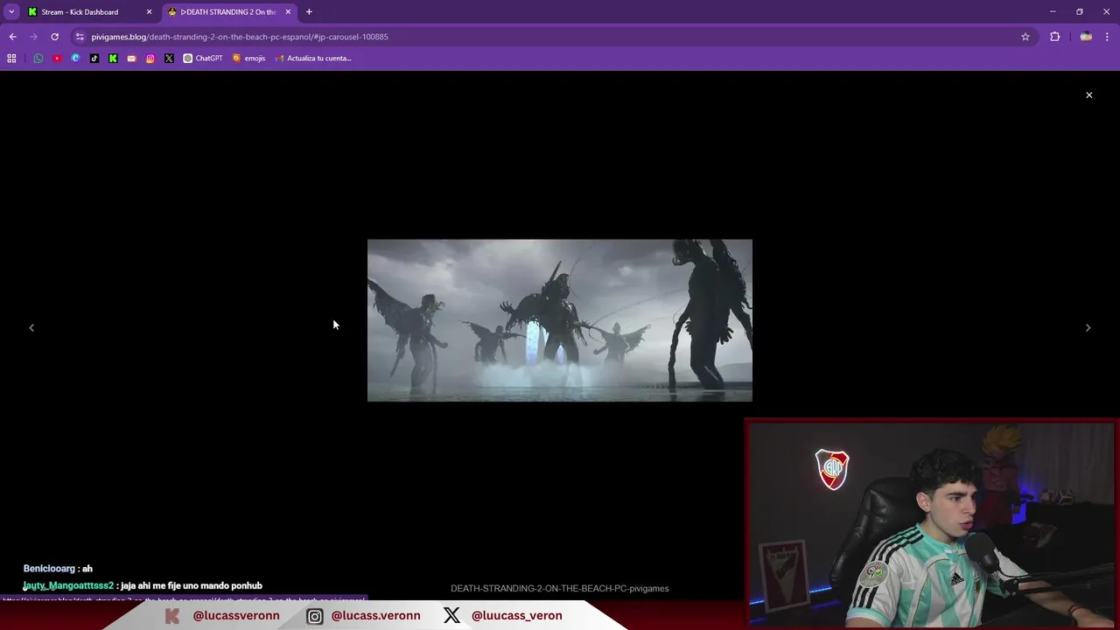Show the previous carousel image
This screenshot has height=630, width=1120.
pos(31,327)
